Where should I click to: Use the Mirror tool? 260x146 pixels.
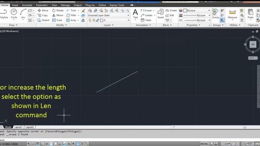58,15
